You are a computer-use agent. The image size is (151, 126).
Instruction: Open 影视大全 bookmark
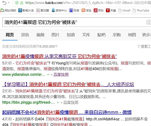pyautogui.click(x=26, y=10)
